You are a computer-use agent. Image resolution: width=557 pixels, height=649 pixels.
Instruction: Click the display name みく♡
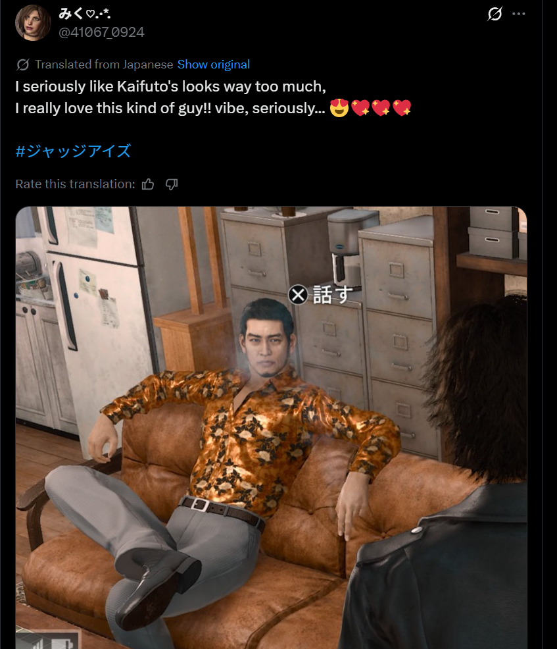(x=84, y=14)
